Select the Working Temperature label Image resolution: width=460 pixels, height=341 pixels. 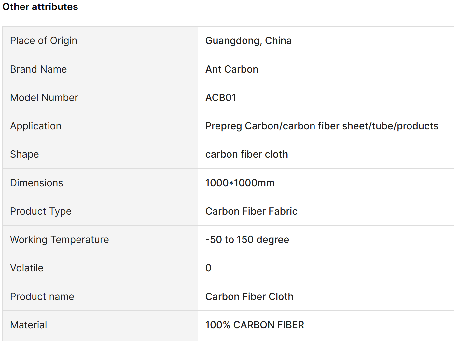(x=60, y=240)
